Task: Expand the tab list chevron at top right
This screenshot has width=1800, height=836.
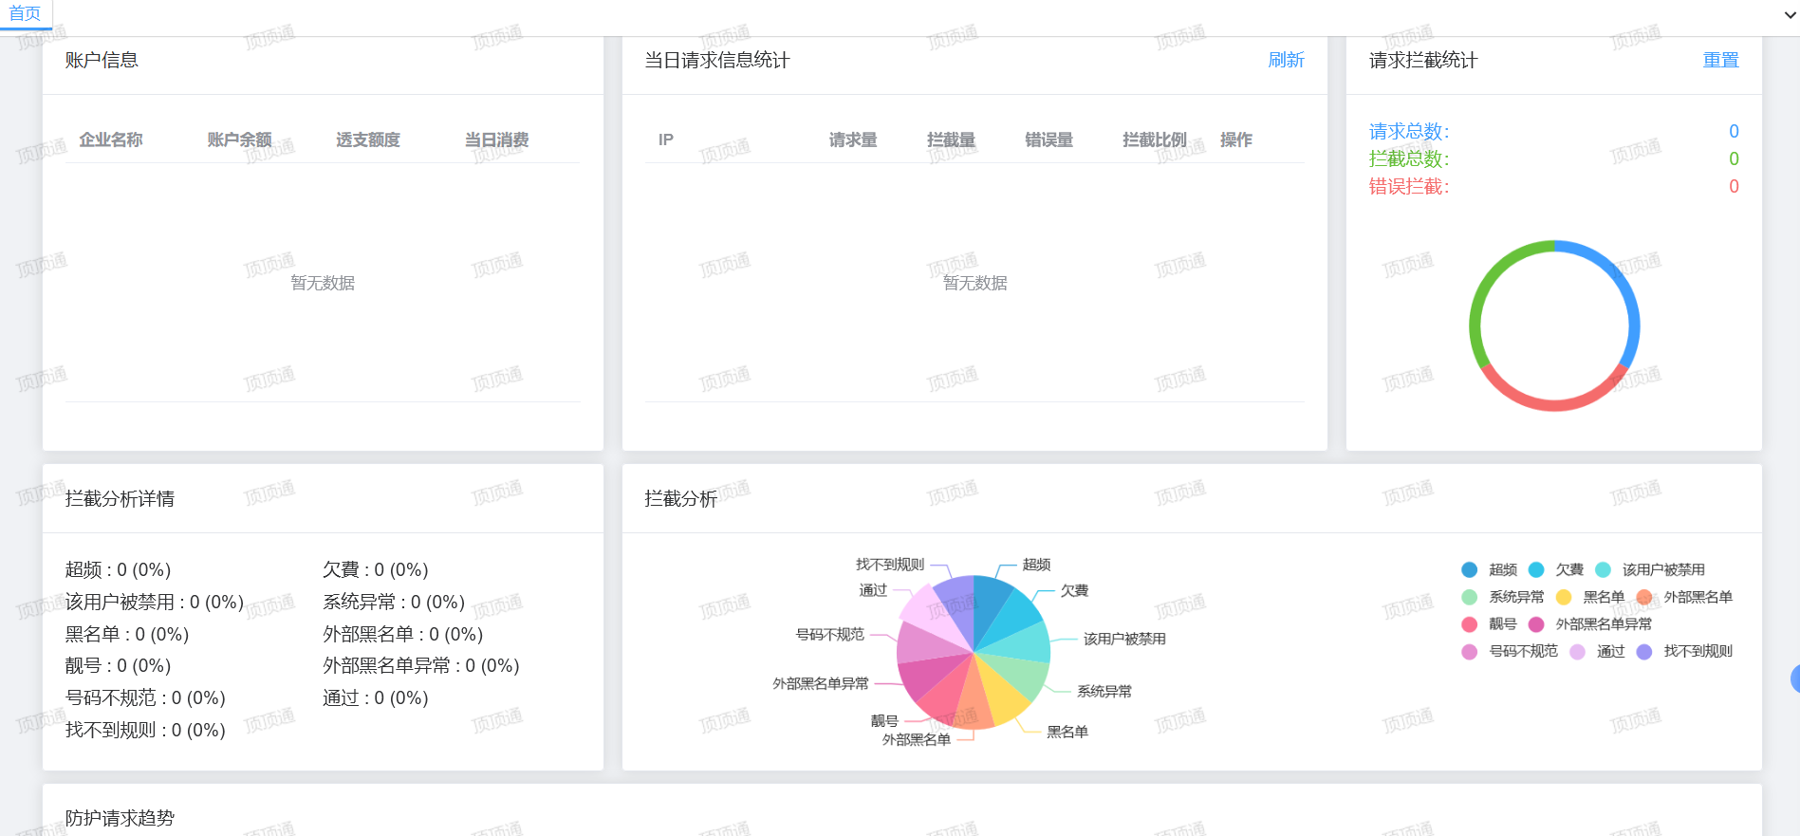Action: click(x=1790, y=15)
